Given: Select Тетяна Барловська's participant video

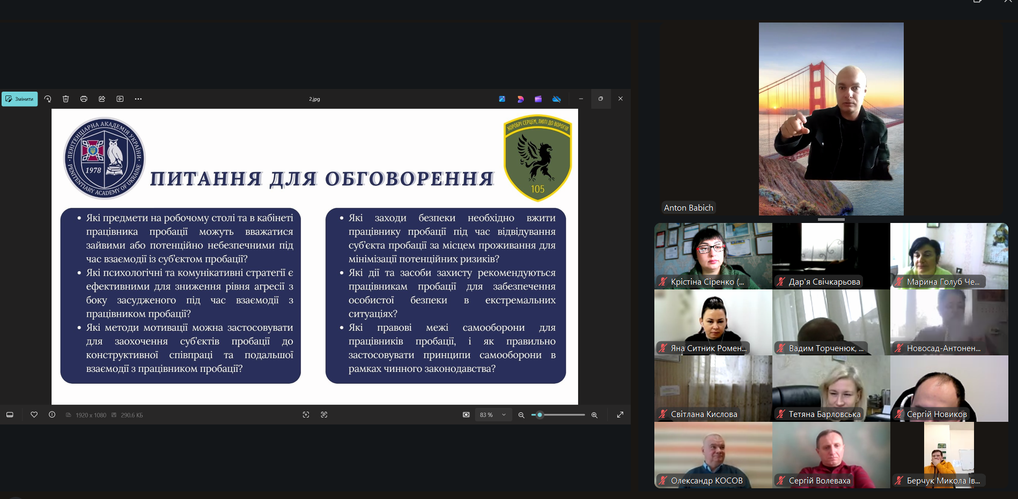Looking at the screenshot, I should tap(831, 388).
